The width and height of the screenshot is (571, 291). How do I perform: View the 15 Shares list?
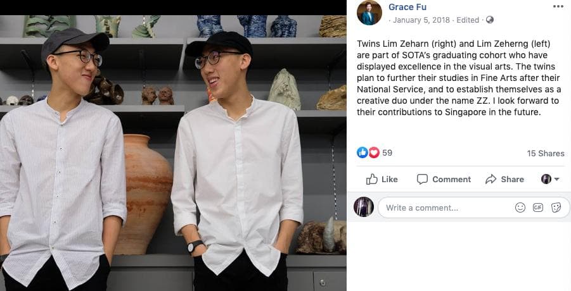coord(545,153)
